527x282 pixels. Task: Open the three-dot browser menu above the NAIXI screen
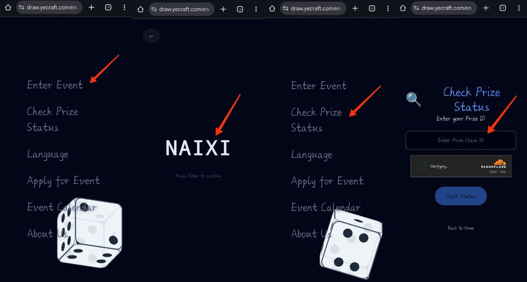point(256,9)
